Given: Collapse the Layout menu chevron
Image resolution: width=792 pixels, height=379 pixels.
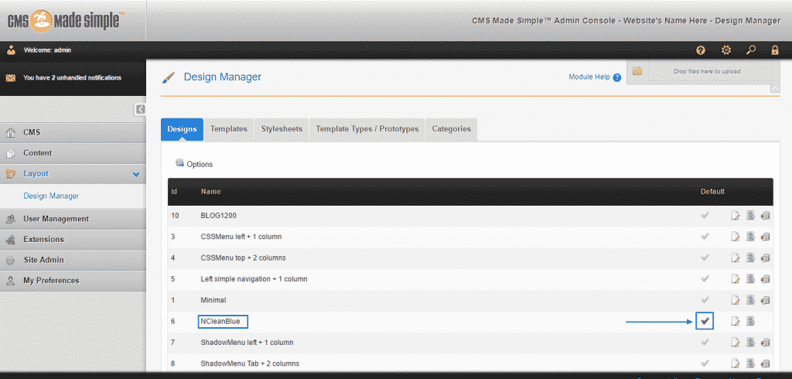Looking at the screenshot, I should point(135,174).
